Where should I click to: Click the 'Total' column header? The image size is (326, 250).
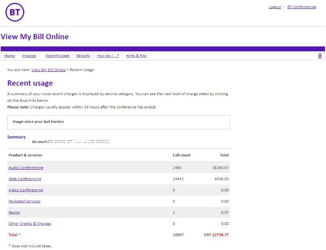pos(224,155)
